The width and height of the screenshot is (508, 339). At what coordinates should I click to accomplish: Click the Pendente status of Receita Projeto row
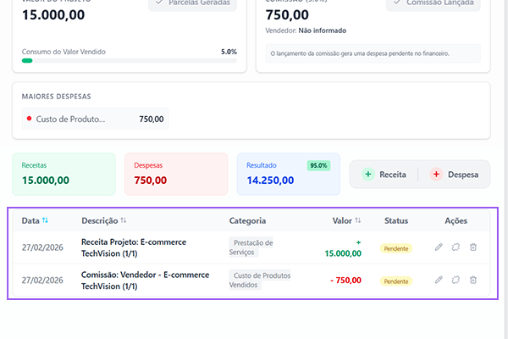pyautogui.click(x=396, y=249)
